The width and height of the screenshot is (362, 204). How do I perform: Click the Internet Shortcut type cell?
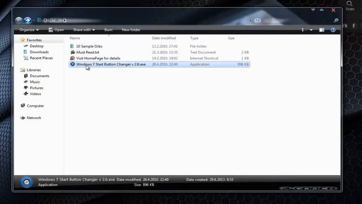(x=204, y=58)
